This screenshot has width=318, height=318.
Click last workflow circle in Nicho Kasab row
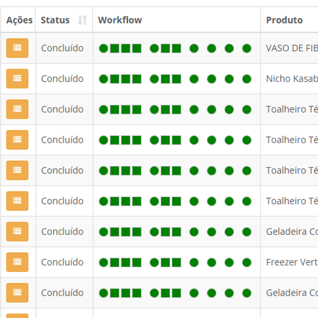(247, 79)
